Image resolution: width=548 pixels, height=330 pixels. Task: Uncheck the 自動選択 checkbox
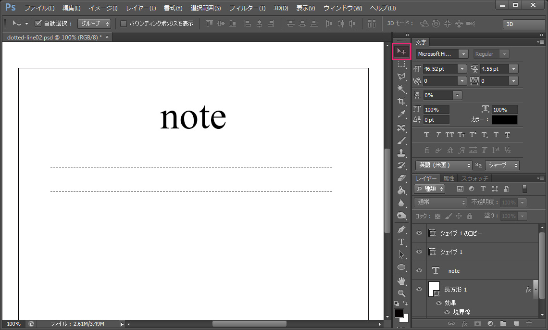point(39,24)
